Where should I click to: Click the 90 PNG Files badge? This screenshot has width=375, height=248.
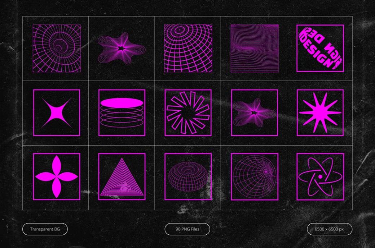(x=187, y=229)
